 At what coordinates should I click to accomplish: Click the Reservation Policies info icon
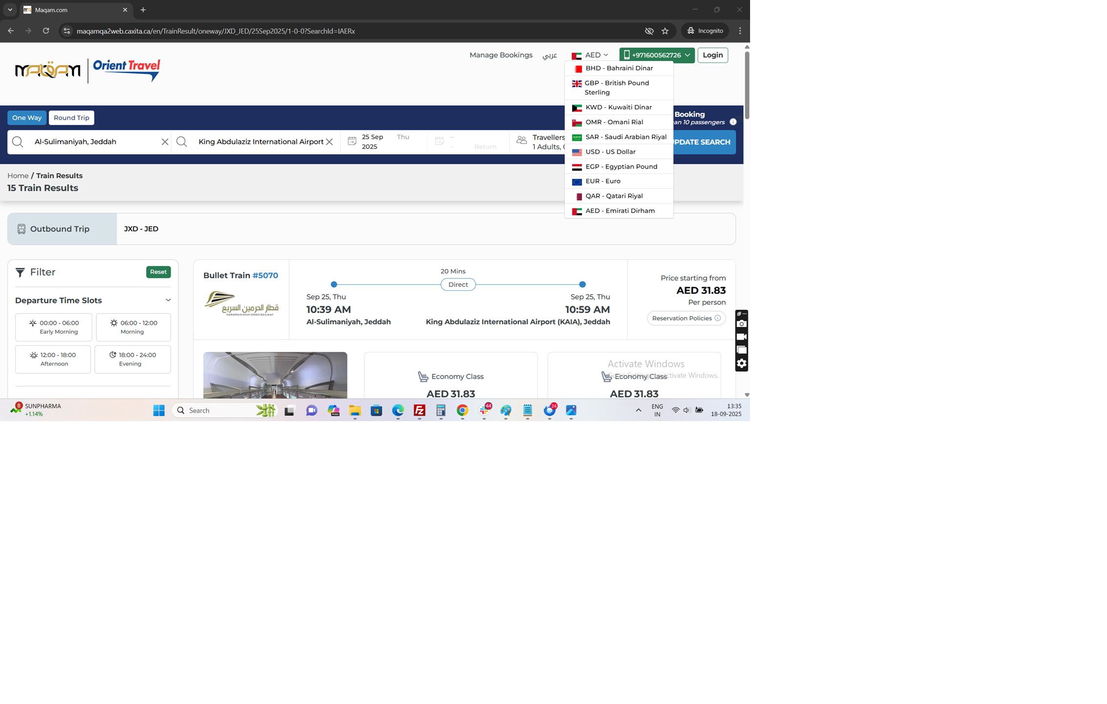tap(718, 318)
